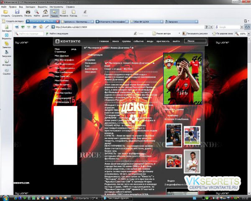Open Мои Фотографии in the left menu
The image size is (251, 201).
pos(64,60)
